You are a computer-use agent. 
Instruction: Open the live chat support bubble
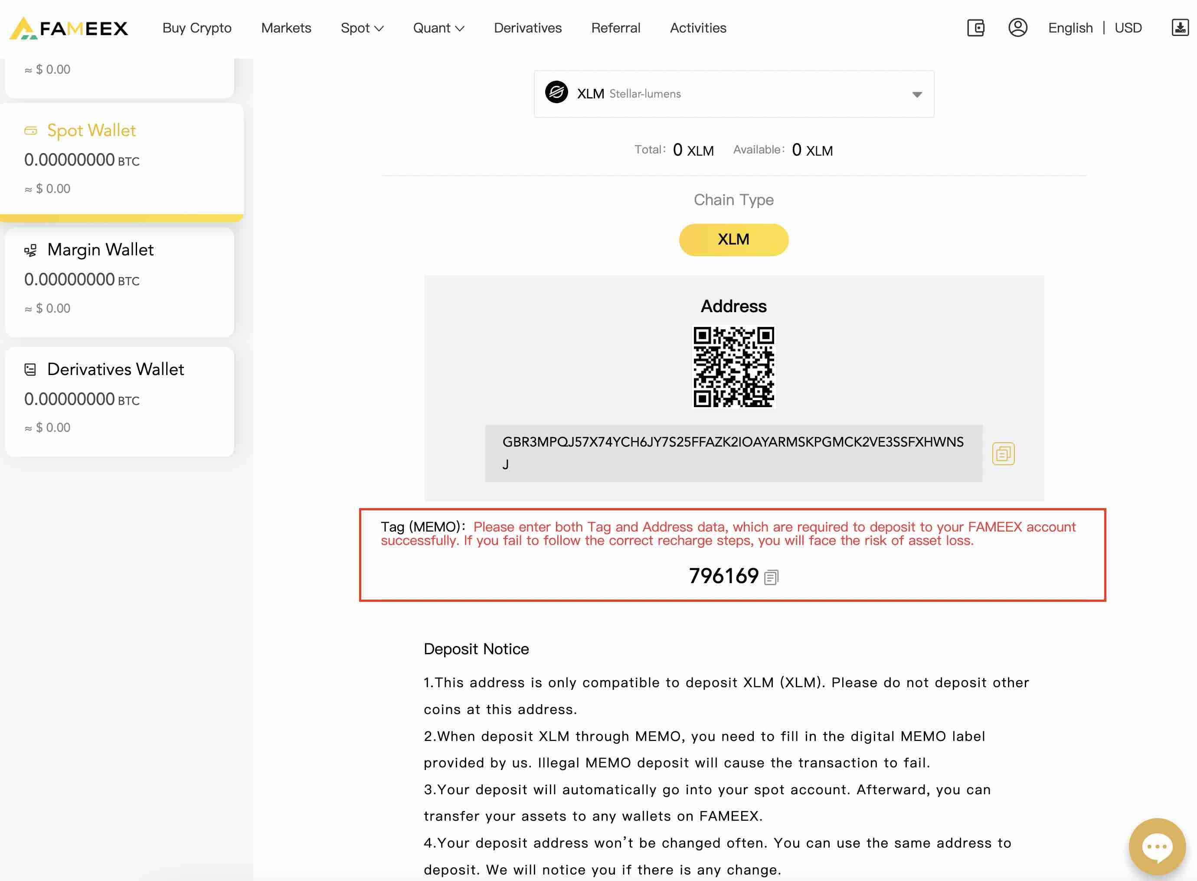click(x=1157, y=846)
